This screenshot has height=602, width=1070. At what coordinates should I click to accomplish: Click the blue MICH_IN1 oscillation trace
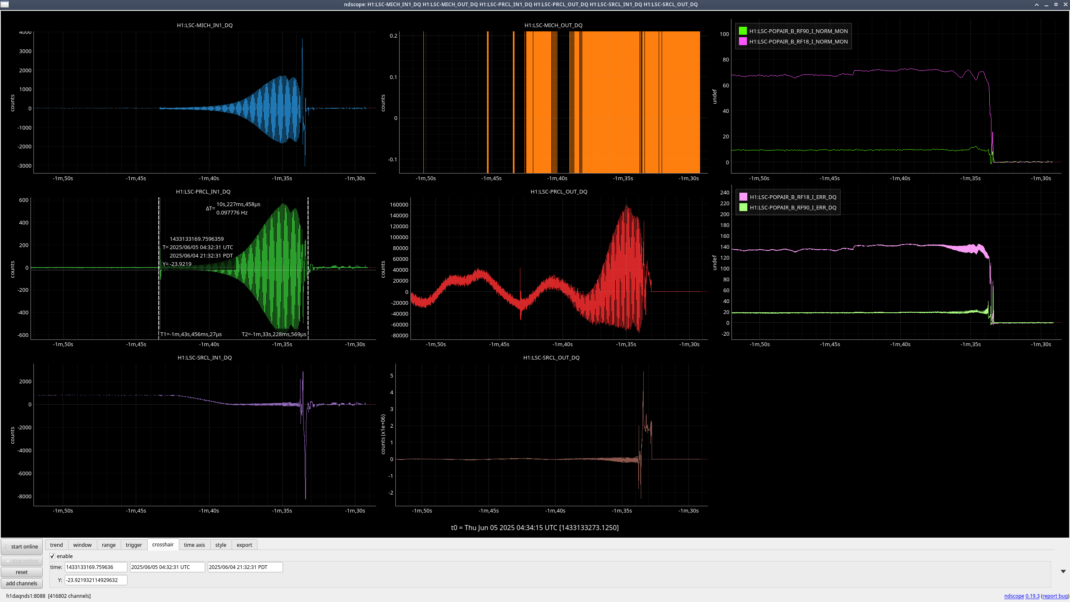pyautogui.click(x=283, y=109)
